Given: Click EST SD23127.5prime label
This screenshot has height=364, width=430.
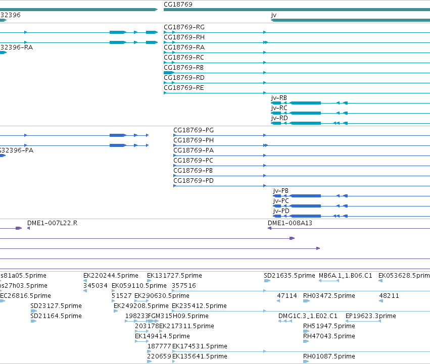Looking at the screenshot, I should coord(56,306).
